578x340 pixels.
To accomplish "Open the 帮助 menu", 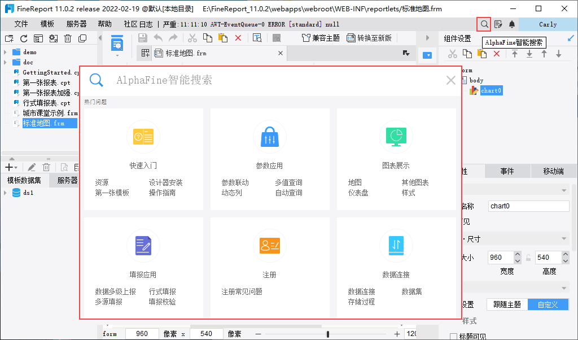I will coord(104,24).
